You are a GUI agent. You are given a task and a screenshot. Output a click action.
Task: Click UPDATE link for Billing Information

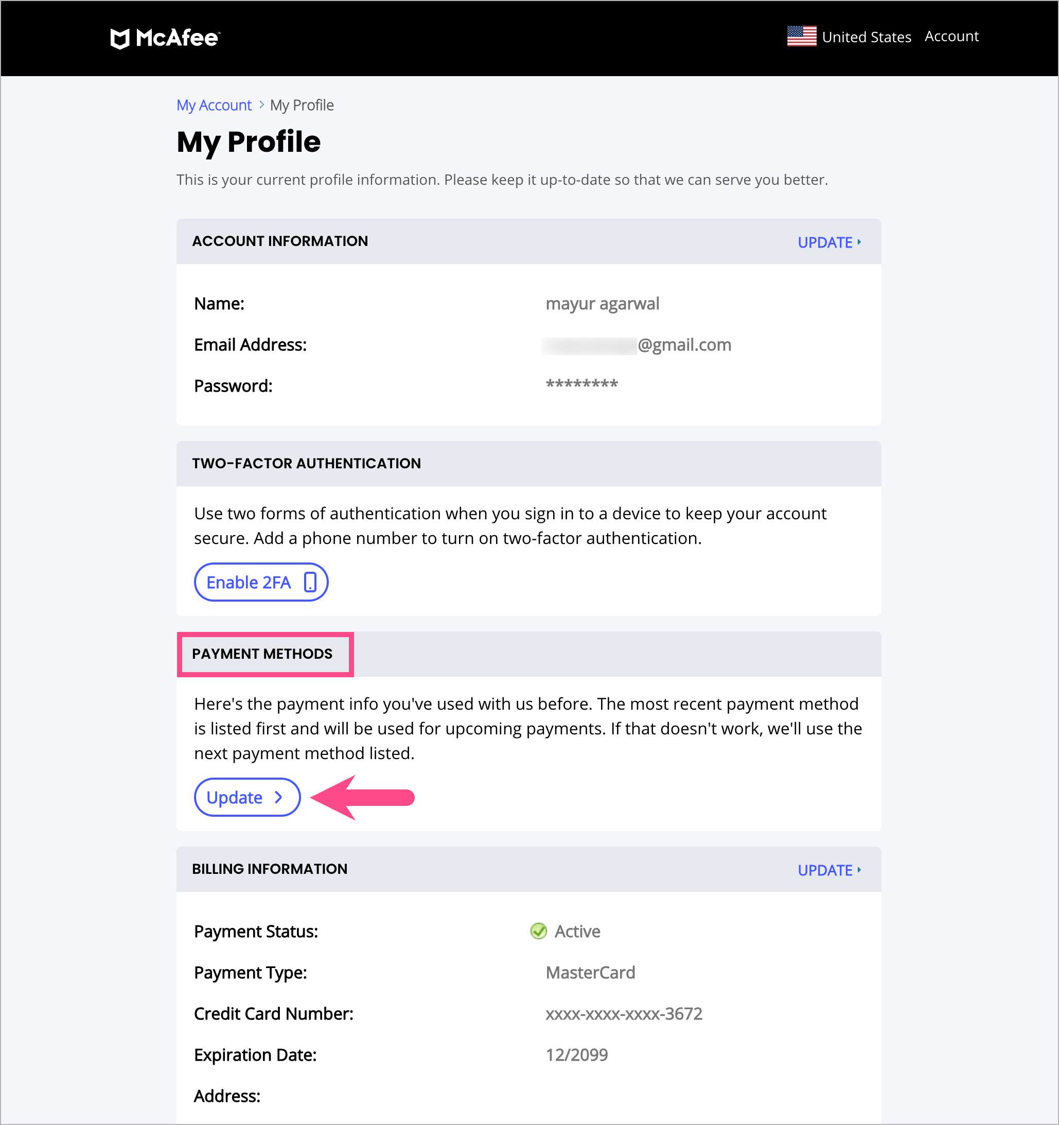(825, 870)
